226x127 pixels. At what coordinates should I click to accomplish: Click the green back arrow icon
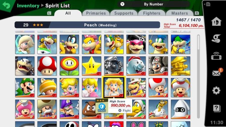pos(6,5)
